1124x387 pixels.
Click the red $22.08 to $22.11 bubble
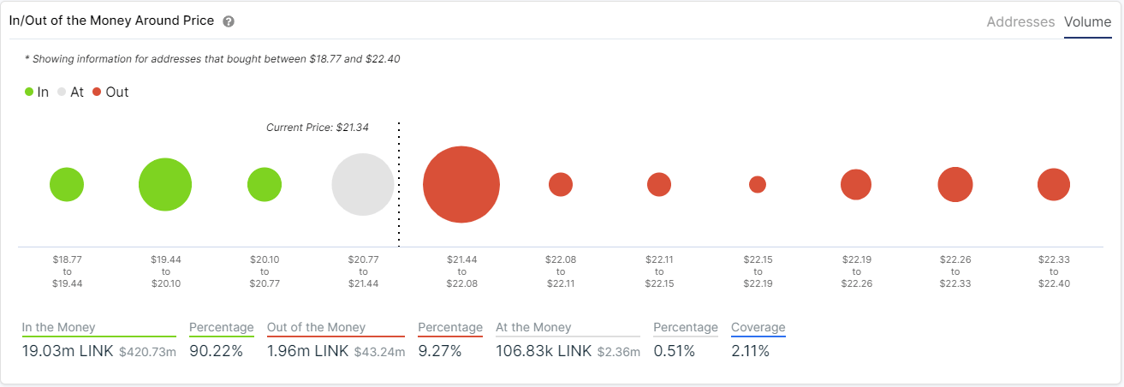(561, 184)
